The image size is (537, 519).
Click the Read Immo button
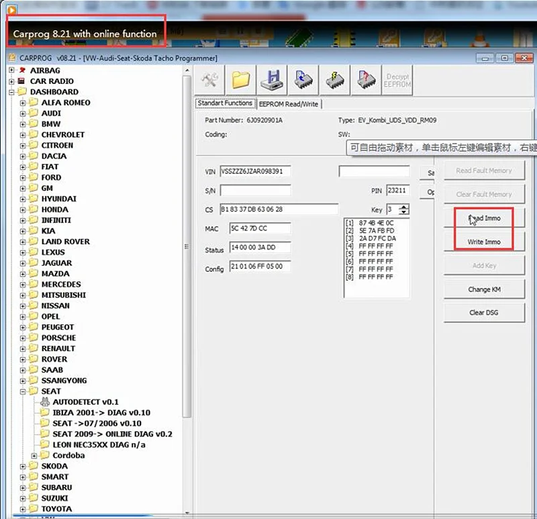point(484,218)
